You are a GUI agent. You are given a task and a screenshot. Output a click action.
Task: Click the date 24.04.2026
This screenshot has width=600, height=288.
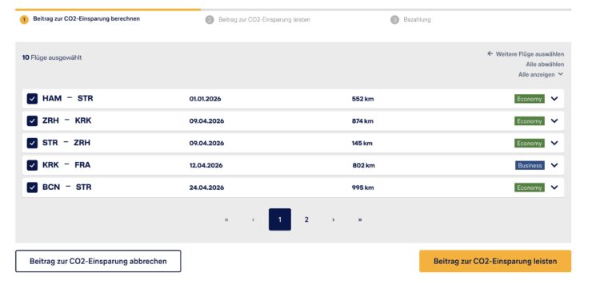206,187
